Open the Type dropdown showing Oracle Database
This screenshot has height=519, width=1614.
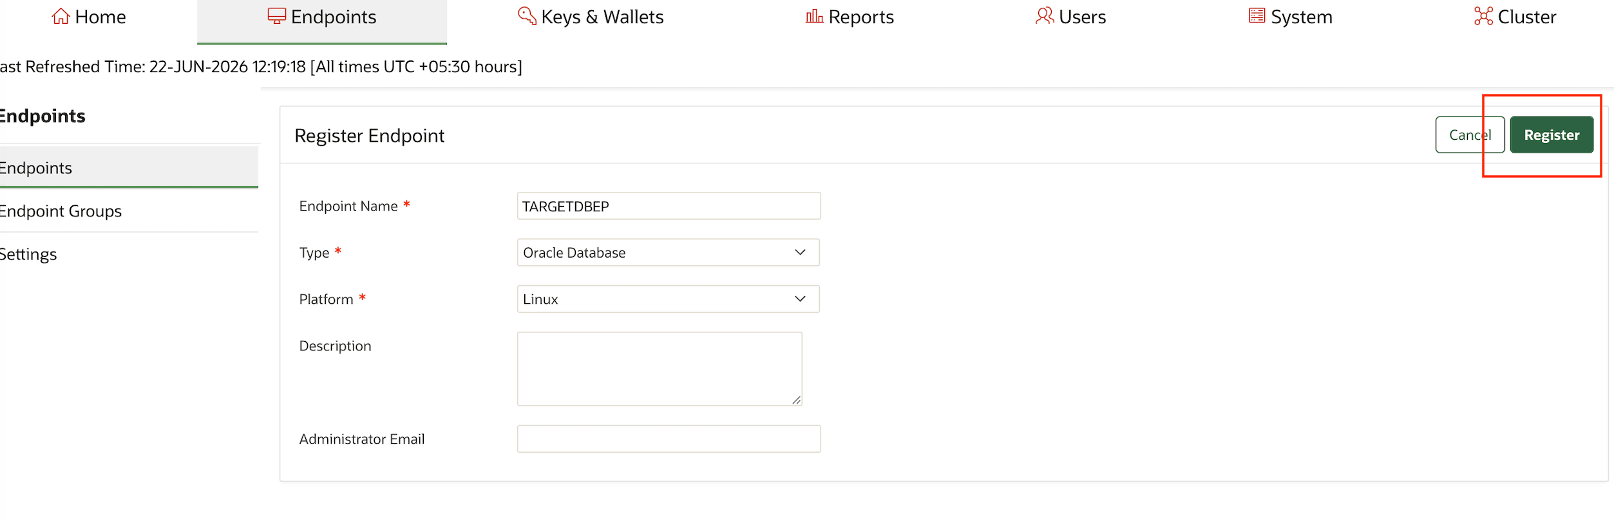point(668,252)
